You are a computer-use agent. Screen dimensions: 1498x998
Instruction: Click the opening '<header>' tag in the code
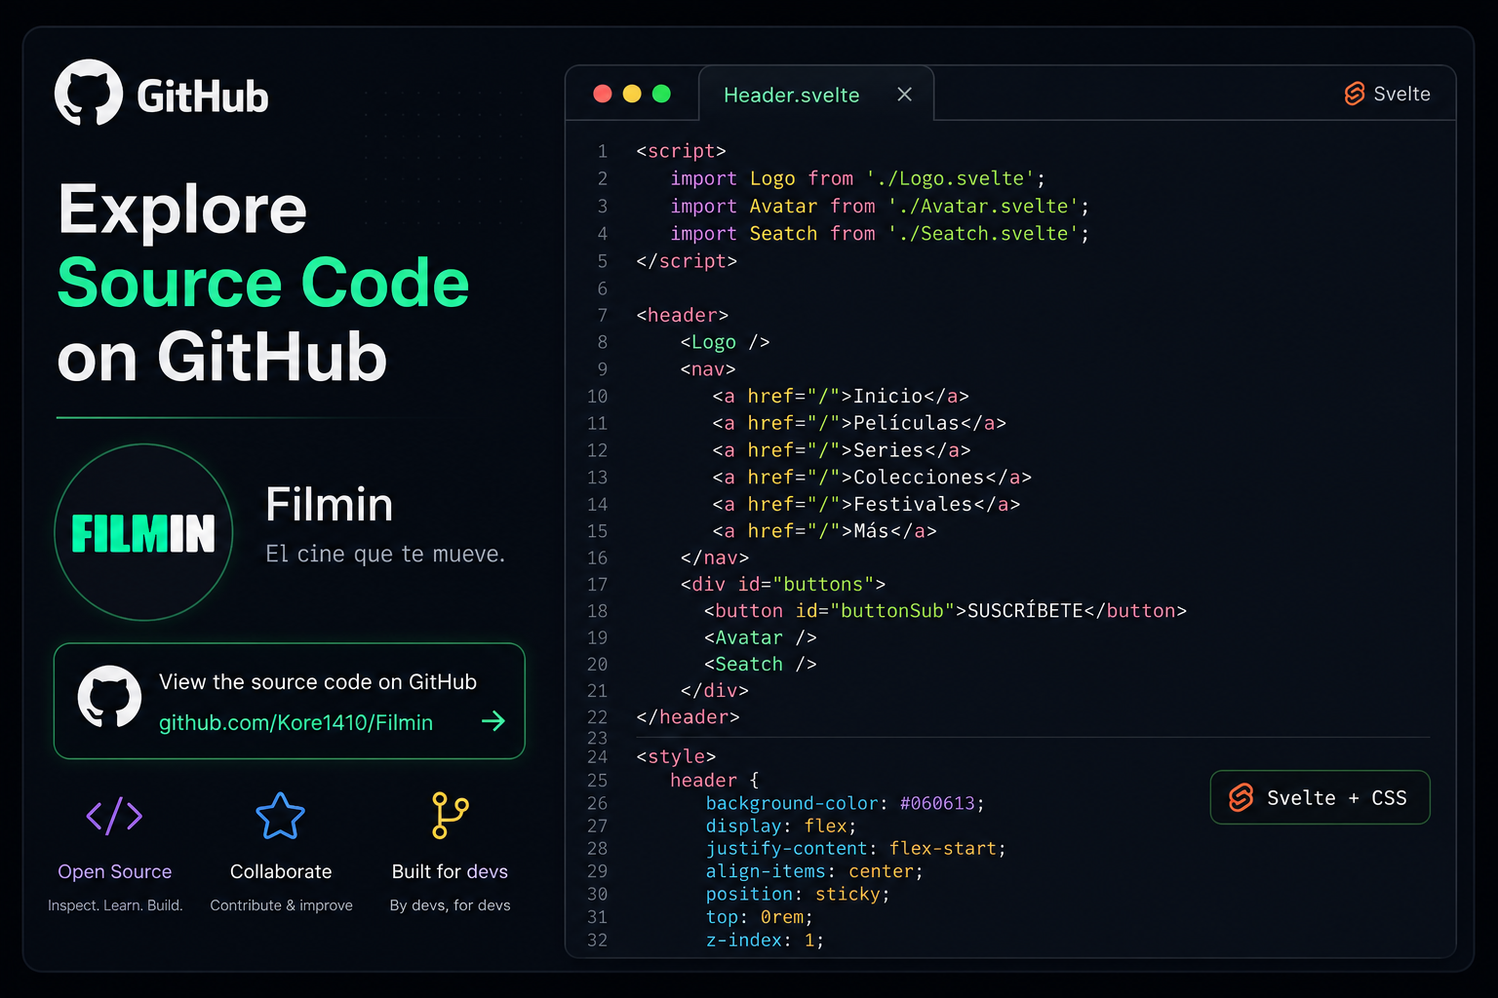[x=682, y=315]
